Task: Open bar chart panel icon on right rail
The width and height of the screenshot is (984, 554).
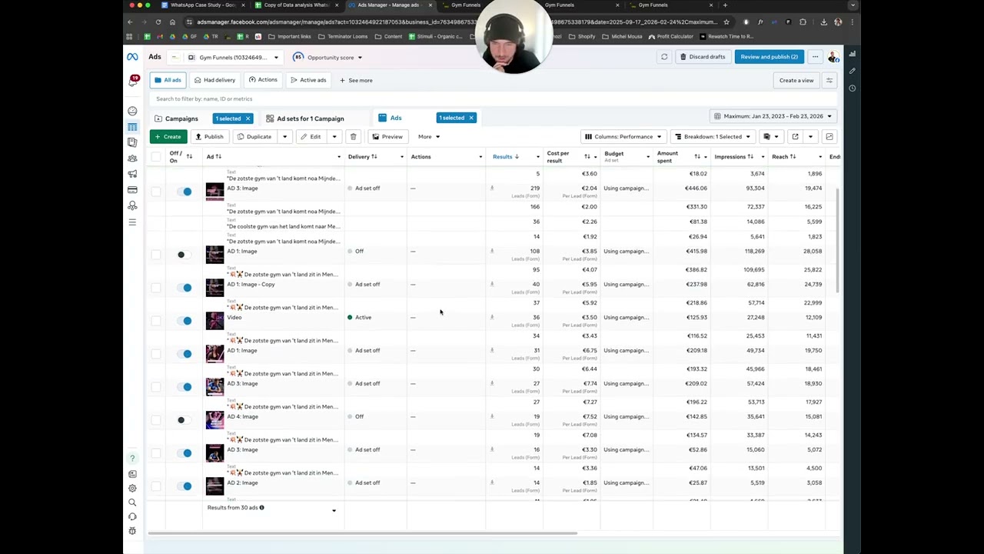Action: [x=852, y=54]
